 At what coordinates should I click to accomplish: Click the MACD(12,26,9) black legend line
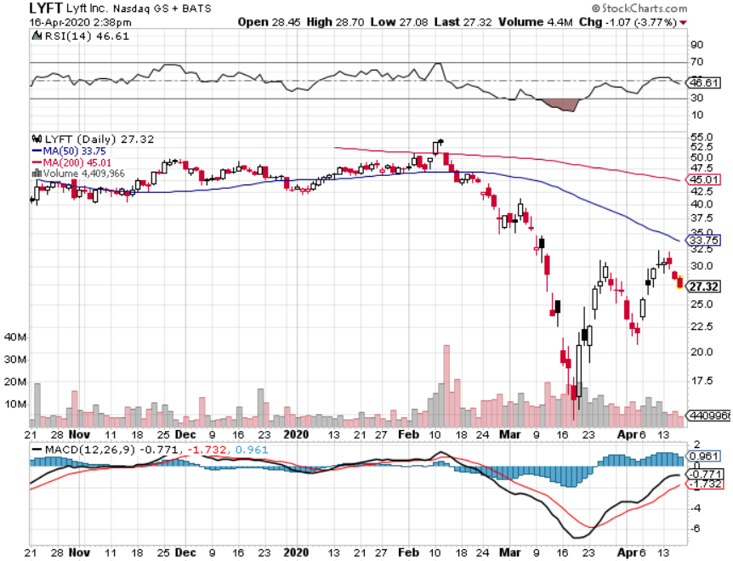click(x=37, y=450)
